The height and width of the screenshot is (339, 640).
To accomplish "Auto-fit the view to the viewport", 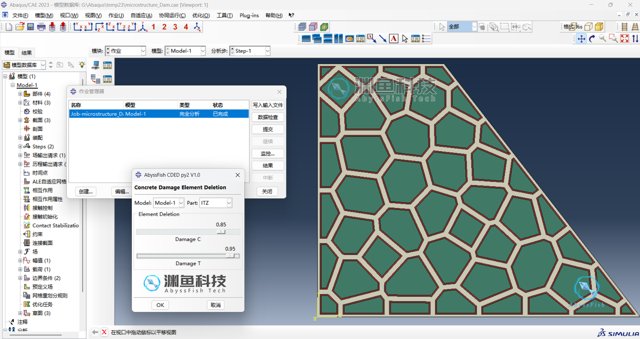I will [x=625, y=39].
